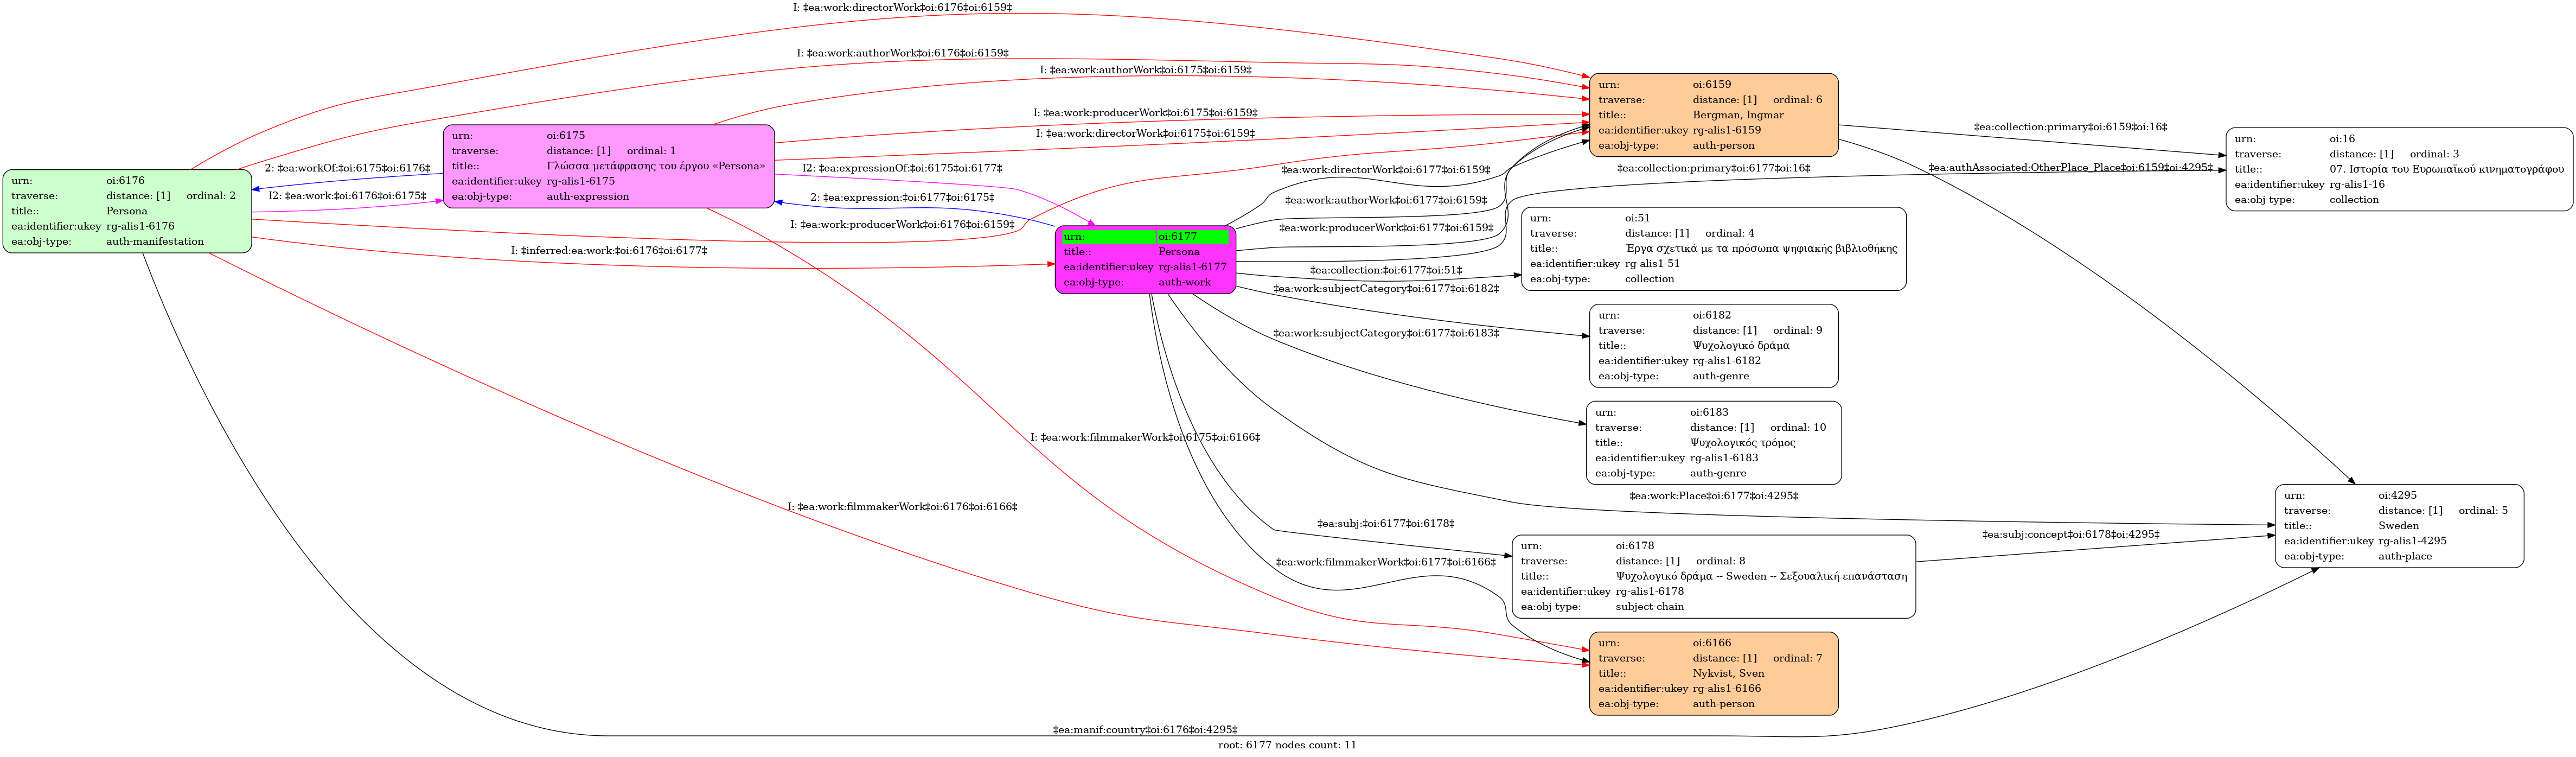The height and width of the screenshot is (757, 2576).
Task: Click the title "Sweden" in node oi:4295
Action: (x=2398, y=526)
